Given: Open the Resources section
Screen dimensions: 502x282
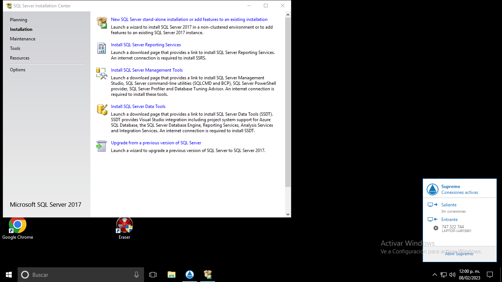Looking at the screenshot, I should tap(19, 58).
